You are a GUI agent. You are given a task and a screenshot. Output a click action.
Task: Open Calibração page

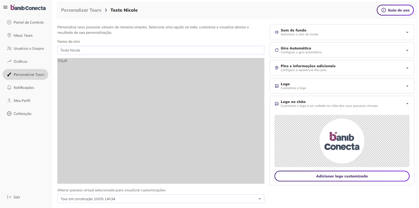click(x=25, y=114)
